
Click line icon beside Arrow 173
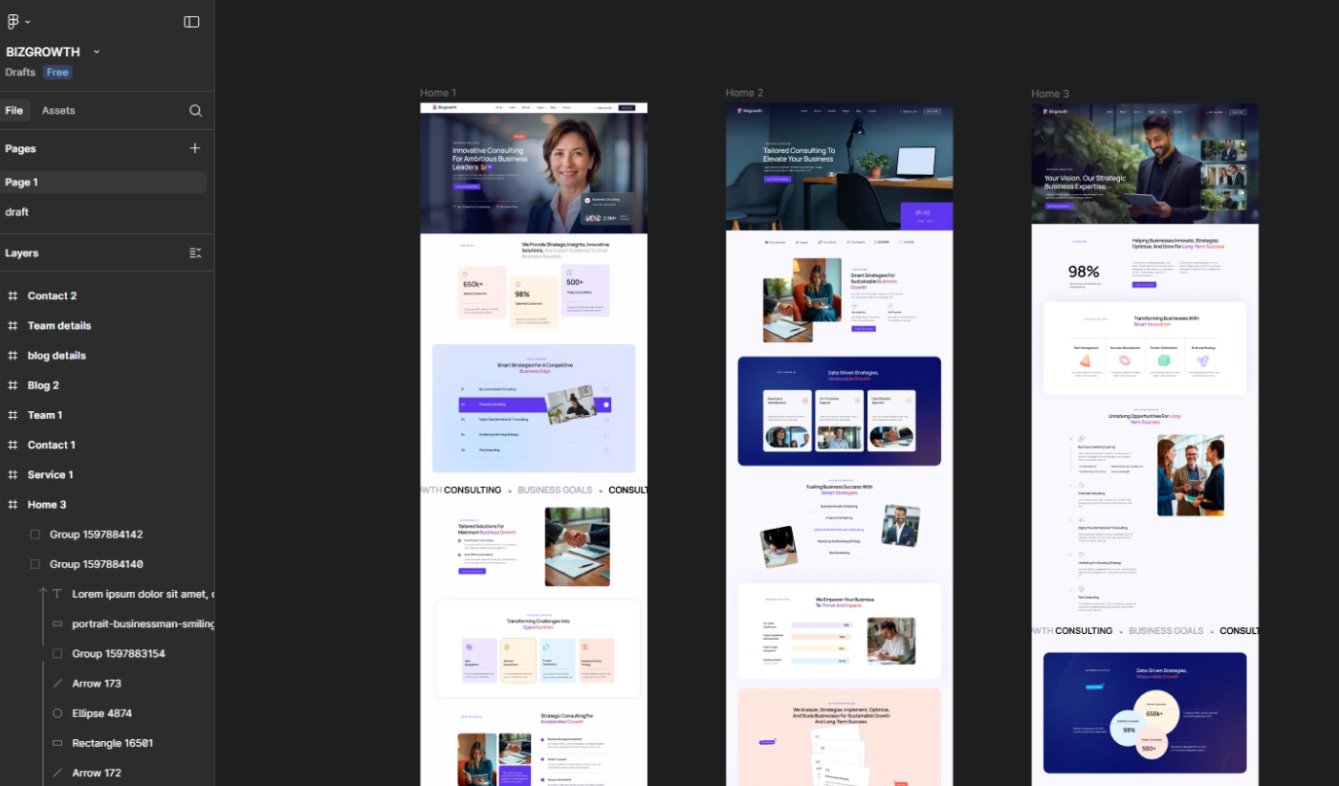[57, 684]
